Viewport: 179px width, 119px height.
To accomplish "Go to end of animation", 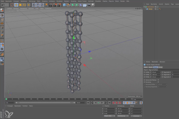I will pyautogui.click(x=109, y=103).
